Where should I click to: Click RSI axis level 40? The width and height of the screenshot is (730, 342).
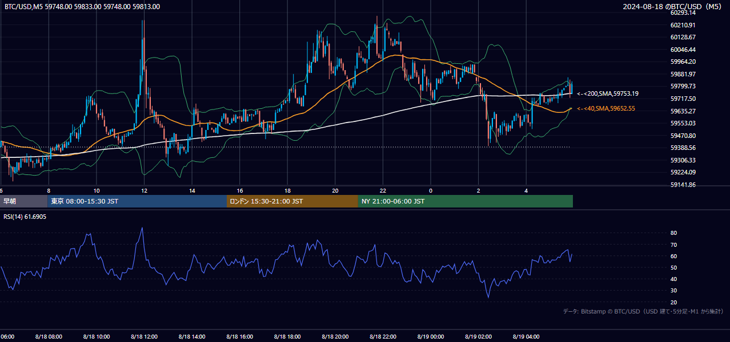point(673,279)
